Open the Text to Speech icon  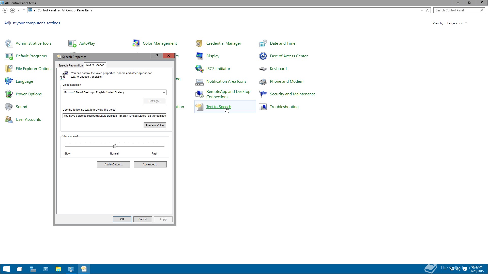(x=200, y=107)
